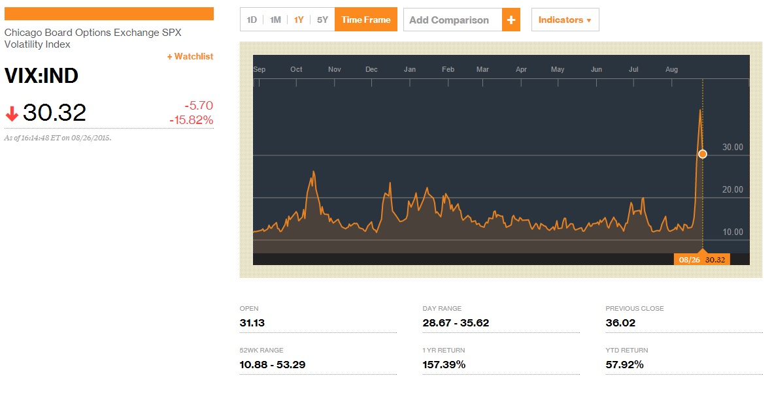Click the Jun label on chart axis
The width and height of the screenshot is (772, 393).
pos(596,69)
